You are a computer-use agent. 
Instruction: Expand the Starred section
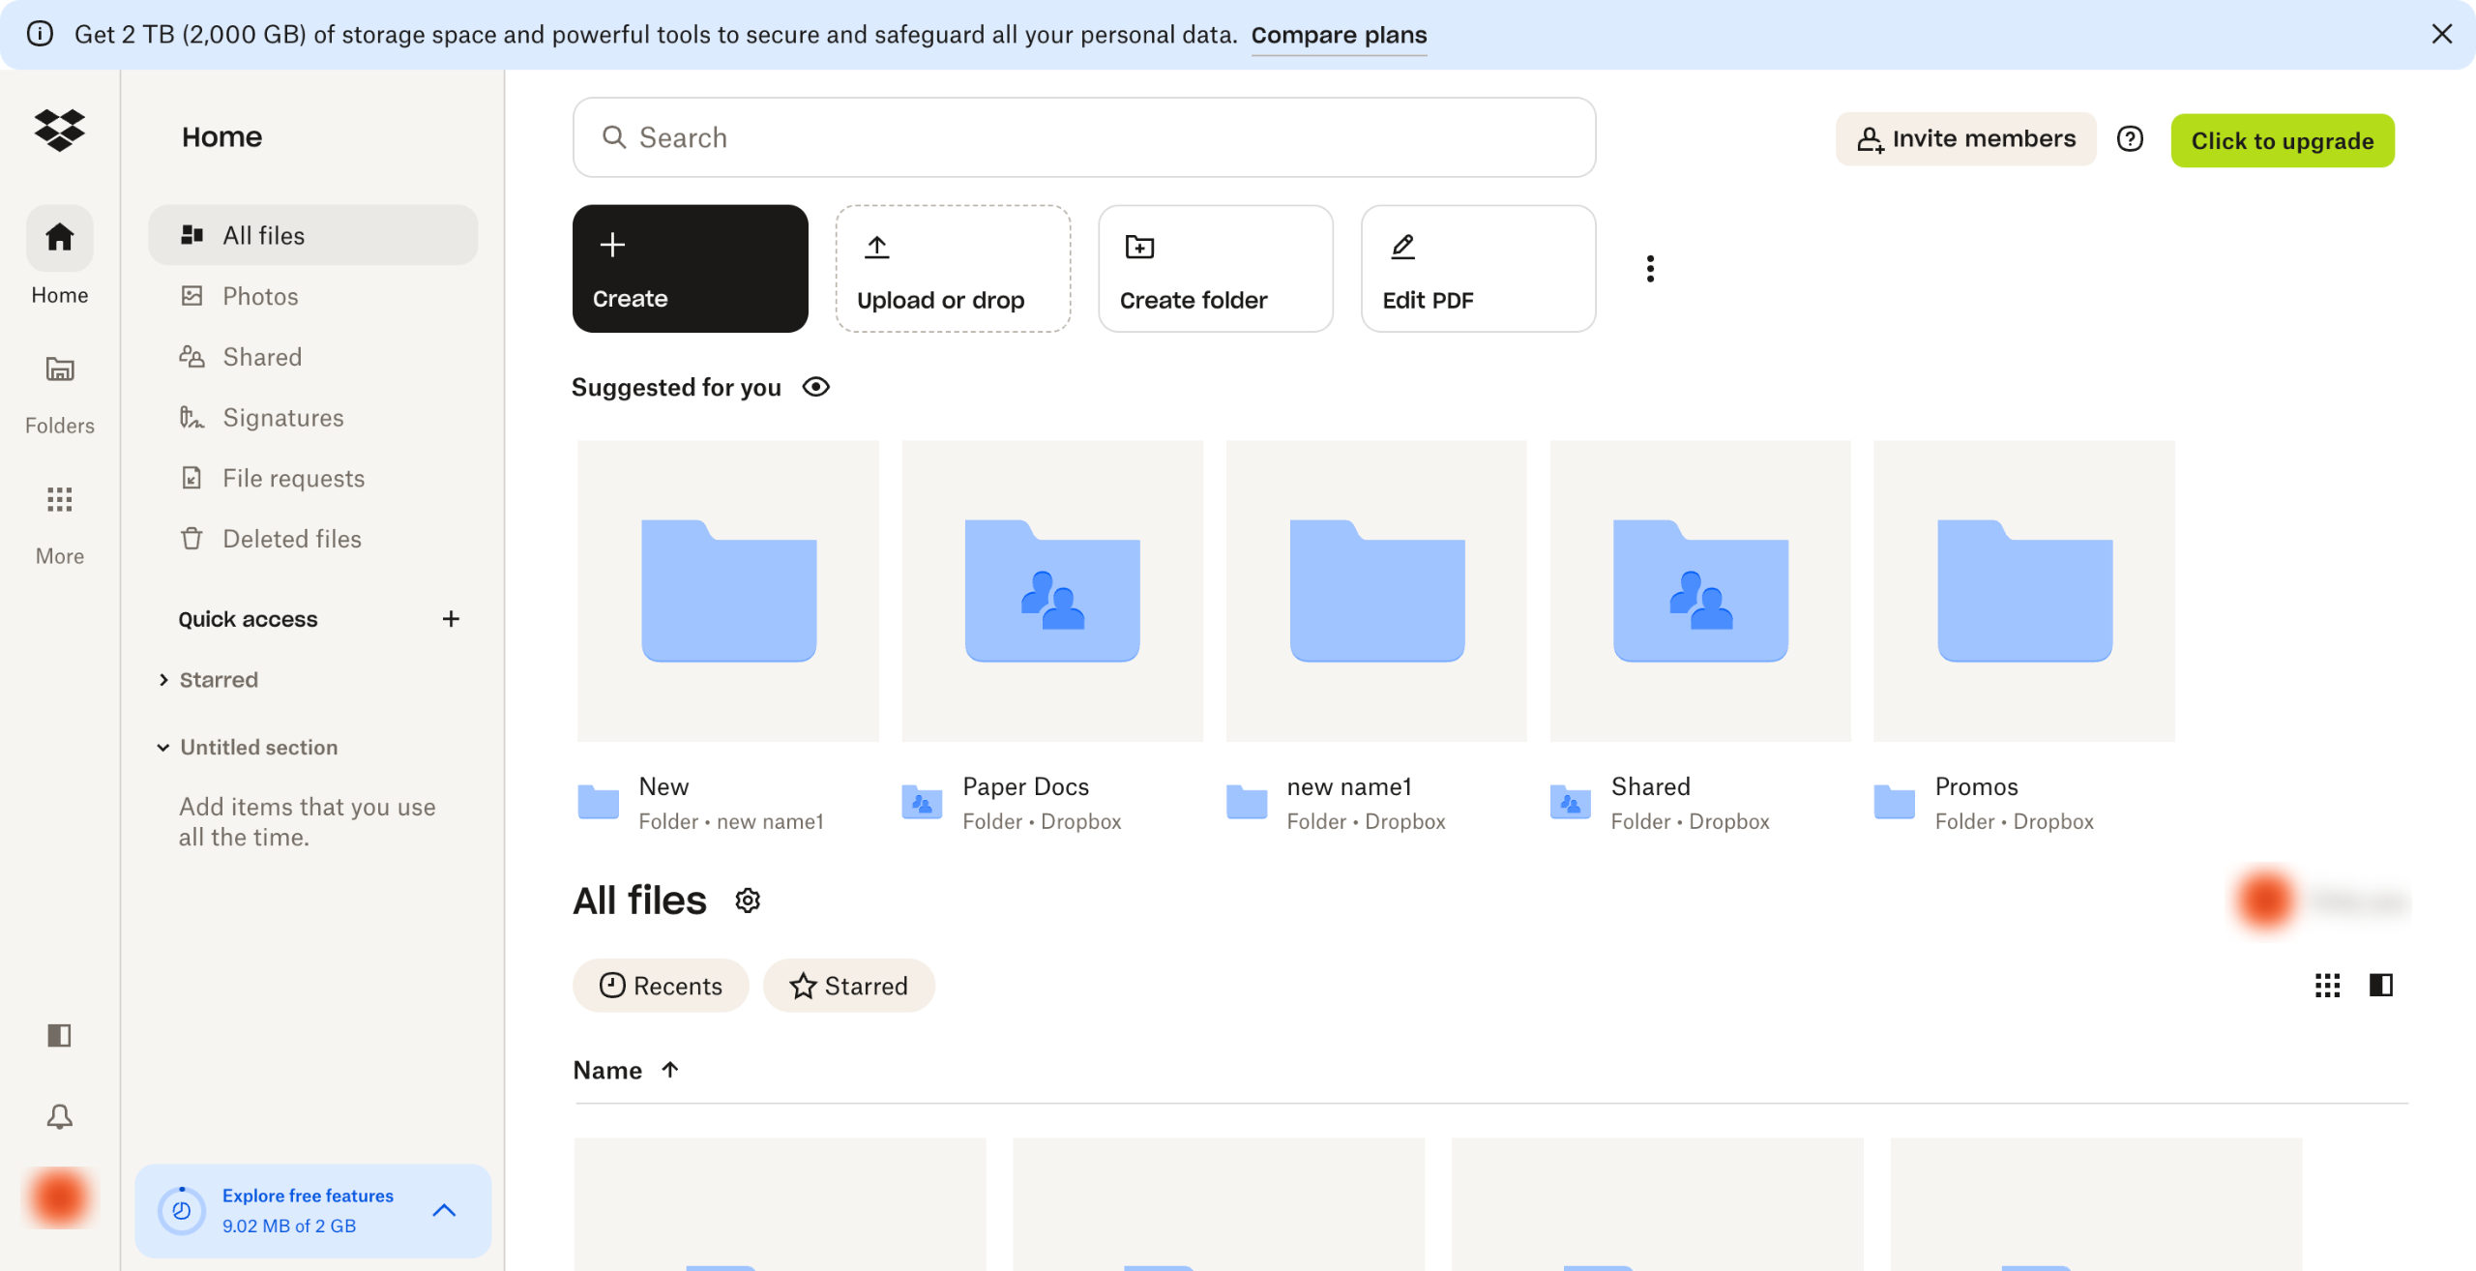click(x=163, y=680)
